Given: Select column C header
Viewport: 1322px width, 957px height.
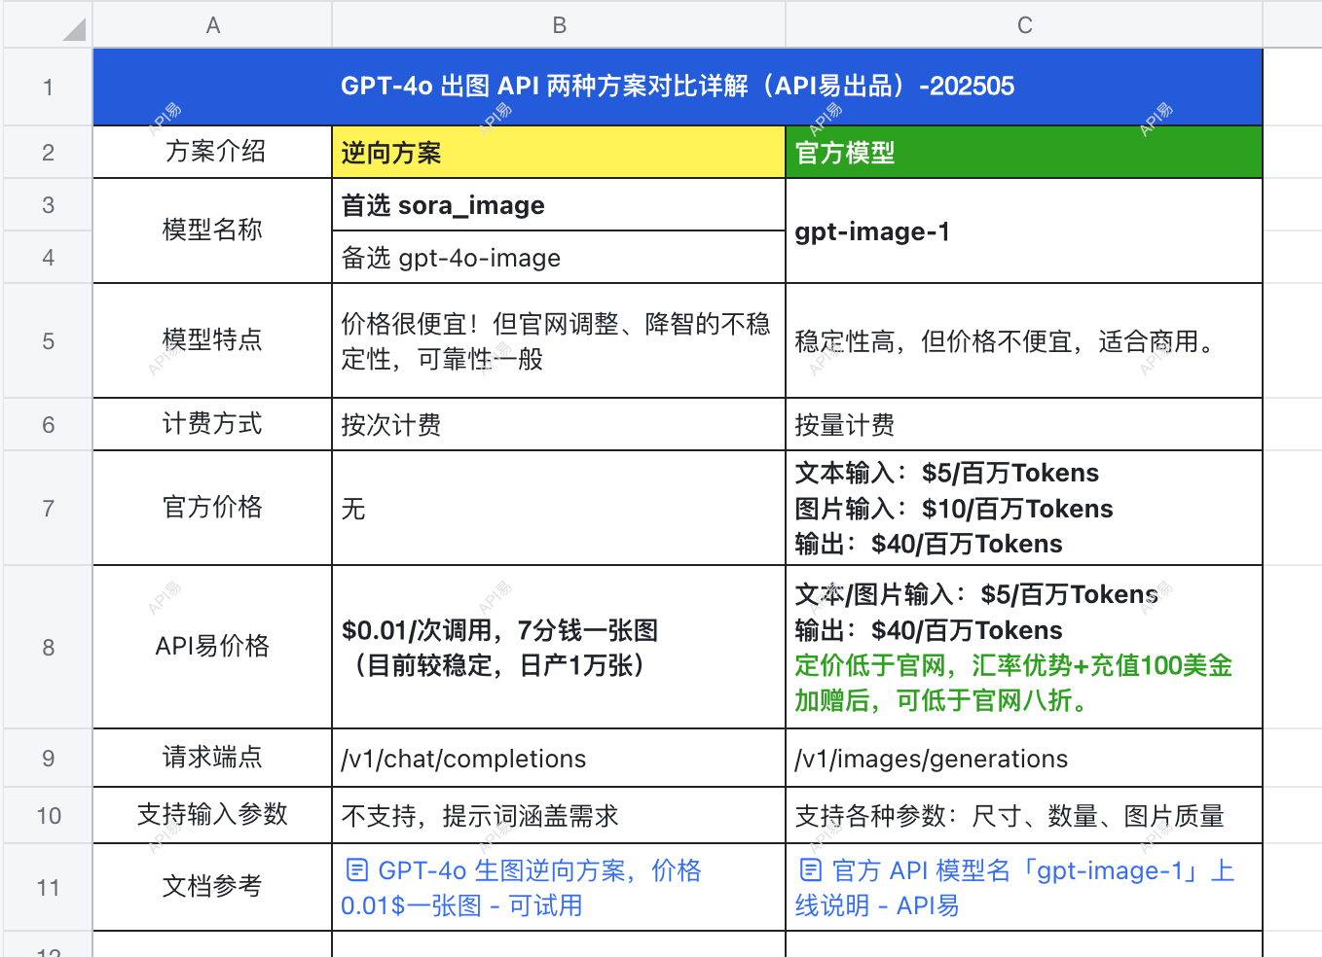Looking at the screenshot, I should 1024,24.
